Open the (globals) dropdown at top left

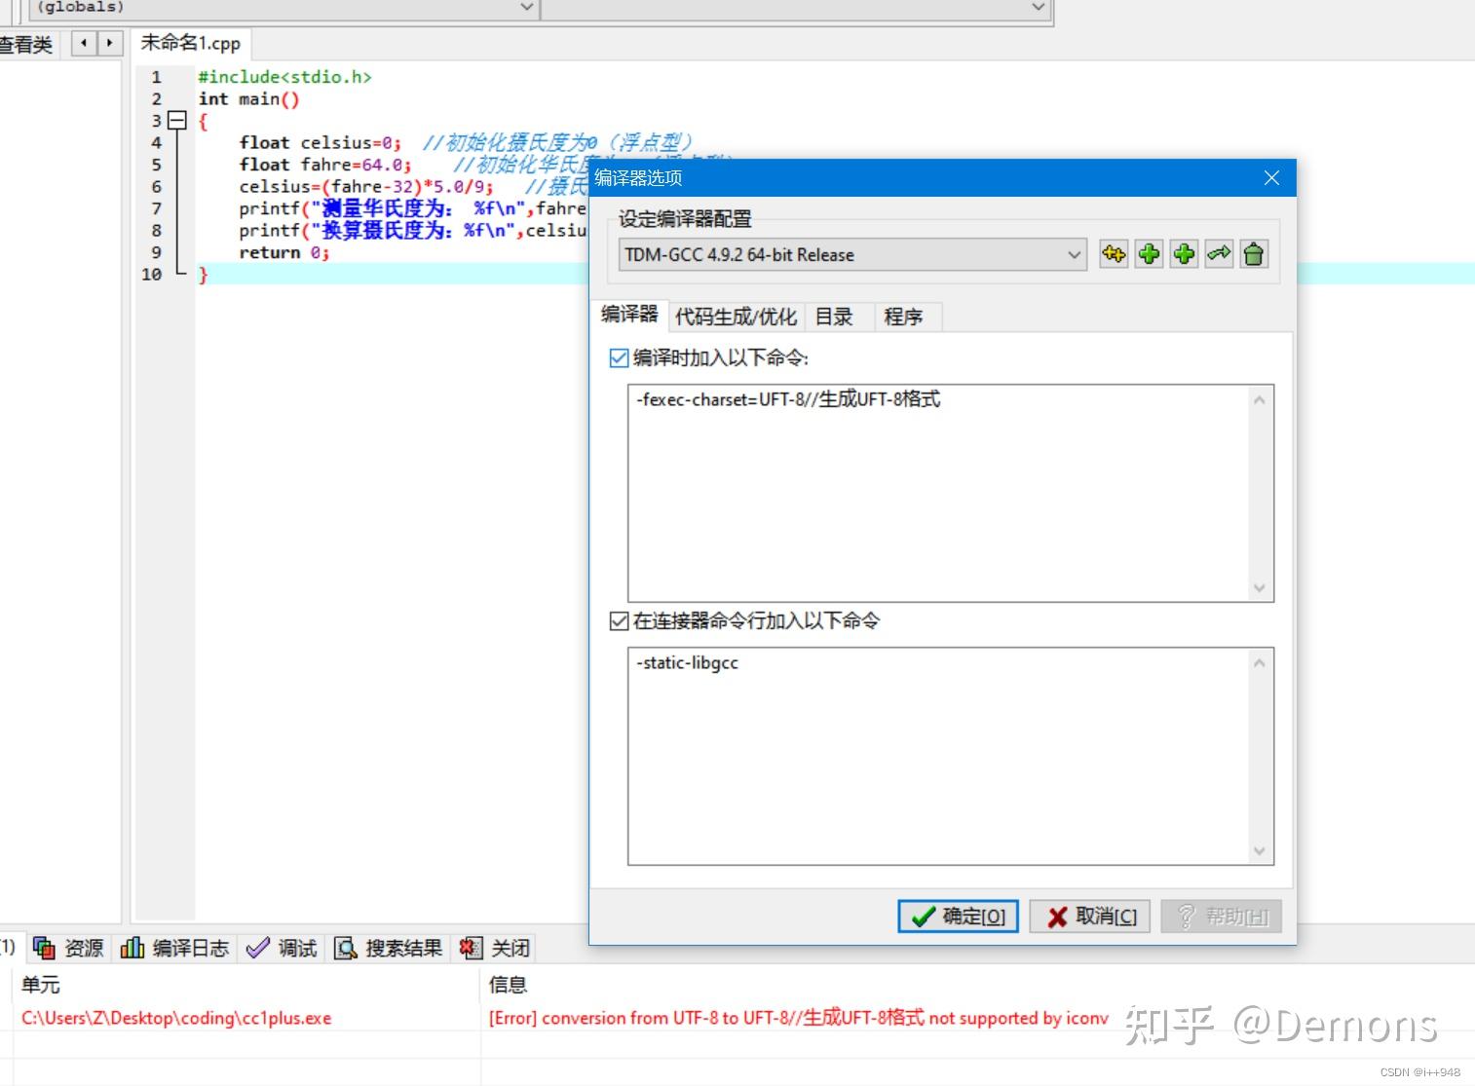(x=526, y=7)
